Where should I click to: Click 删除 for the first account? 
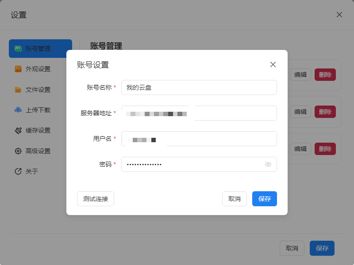325,75
